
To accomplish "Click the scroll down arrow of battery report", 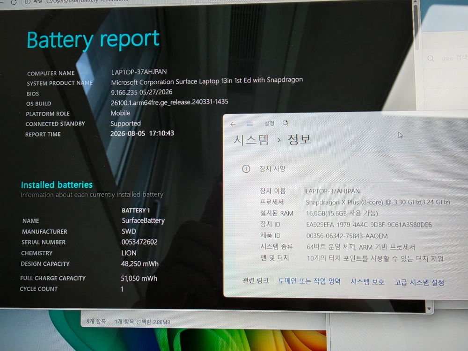I will point(429,309).
